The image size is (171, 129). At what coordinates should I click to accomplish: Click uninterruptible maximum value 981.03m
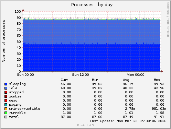(x=159, y=109)
